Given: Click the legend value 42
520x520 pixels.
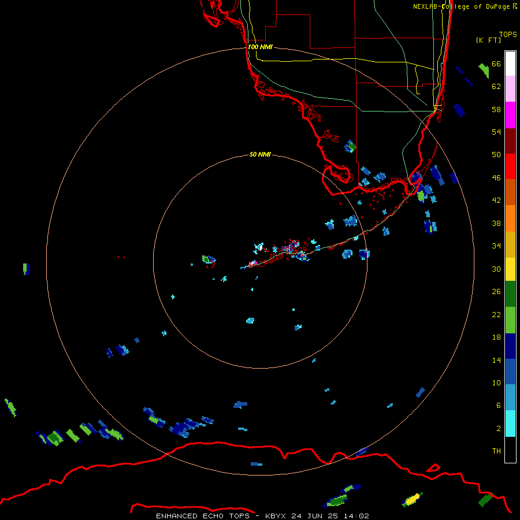Looking at the screenshot, I should pyautogui.click(x=496, y=200).
